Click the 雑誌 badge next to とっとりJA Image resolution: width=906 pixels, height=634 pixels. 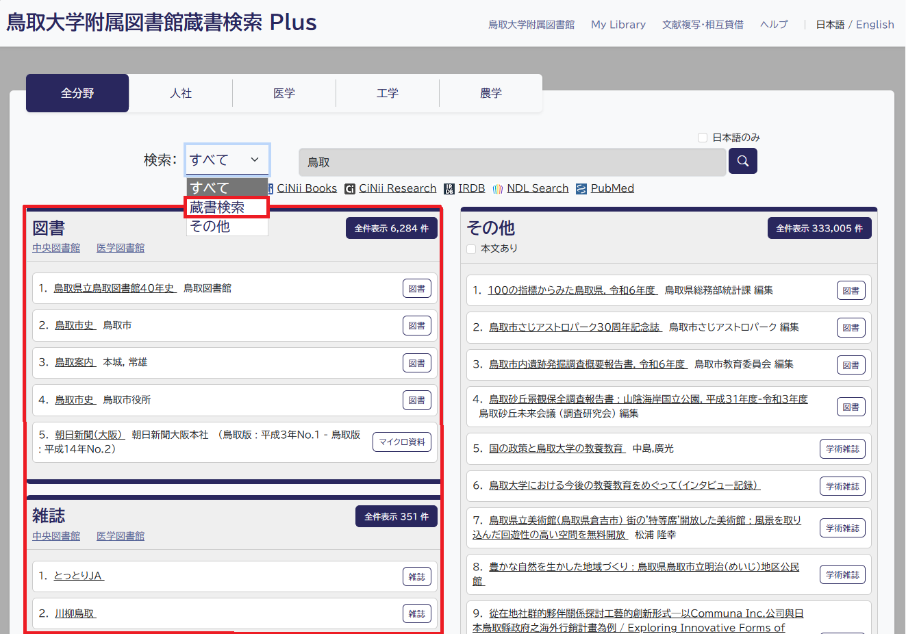point(416,576)
